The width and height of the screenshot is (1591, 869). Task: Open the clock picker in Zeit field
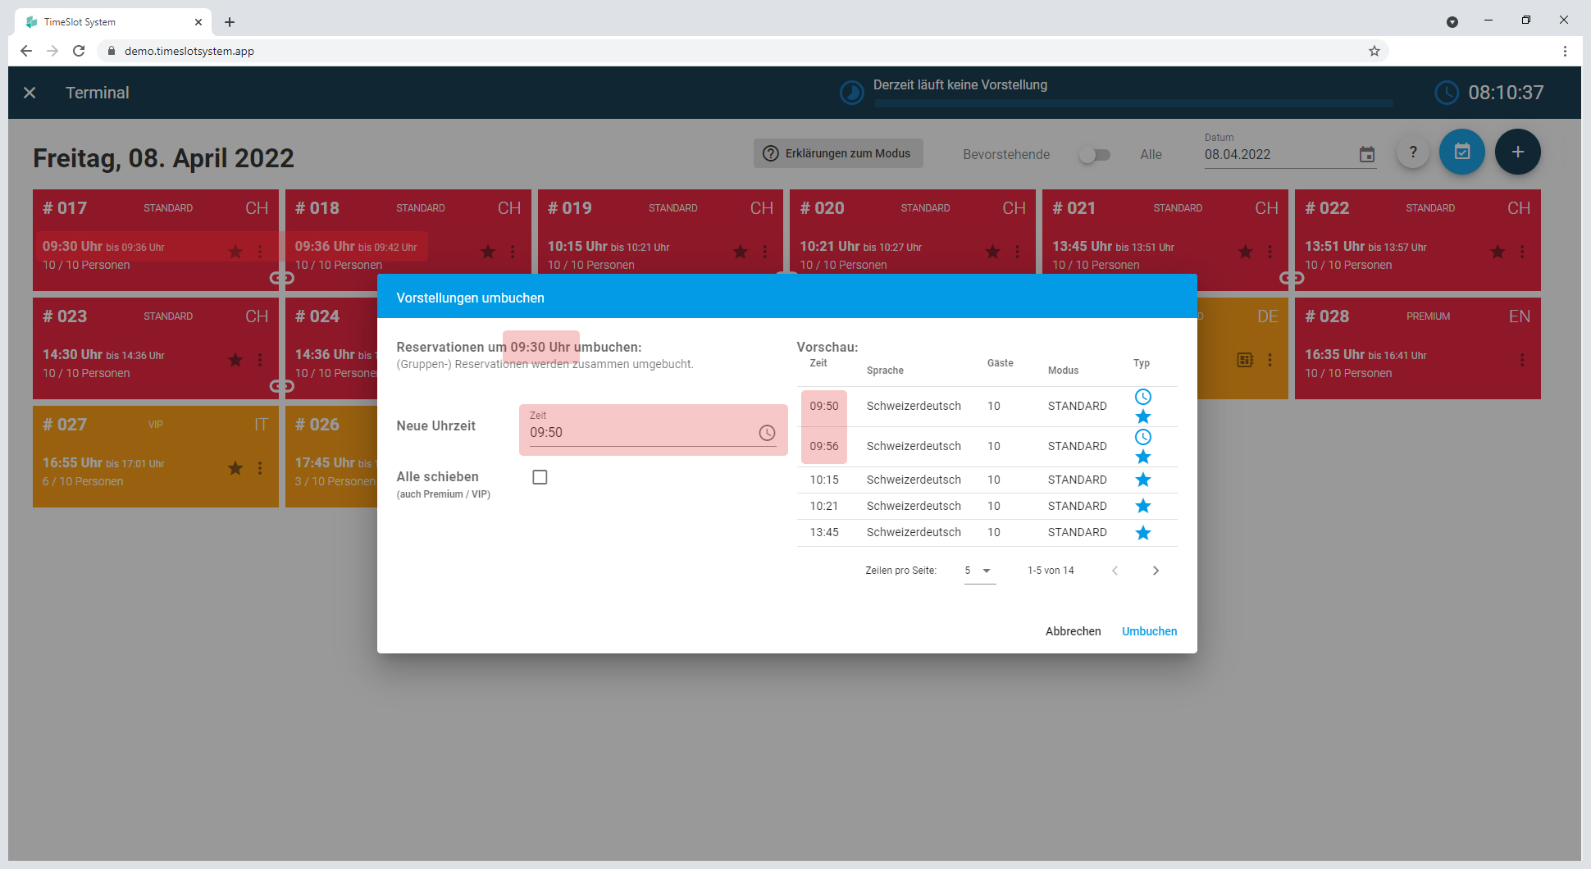767,433
